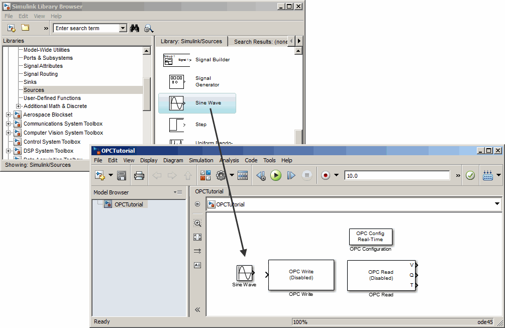This screenshot has width=505, height=328.
Task: Open Library Browser icon in OPCTutorial toolbar
Action: tap(206, 175)
